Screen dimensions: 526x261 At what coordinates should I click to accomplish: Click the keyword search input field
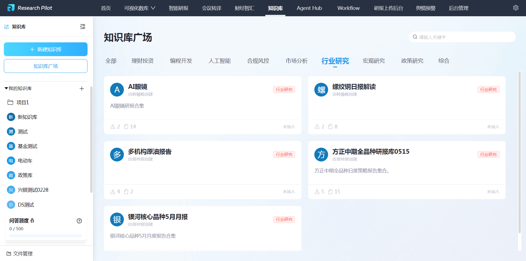465,37
